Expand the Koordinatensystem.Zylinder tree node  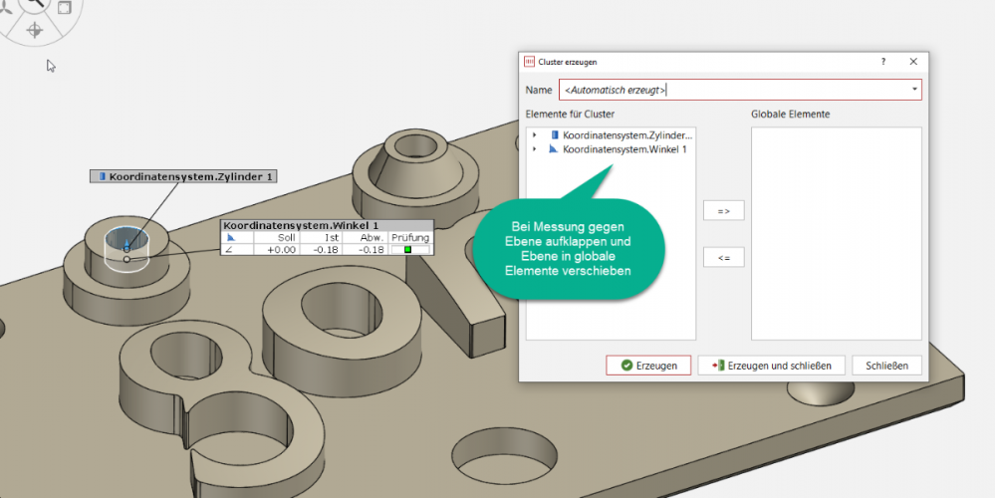(534, 134)
